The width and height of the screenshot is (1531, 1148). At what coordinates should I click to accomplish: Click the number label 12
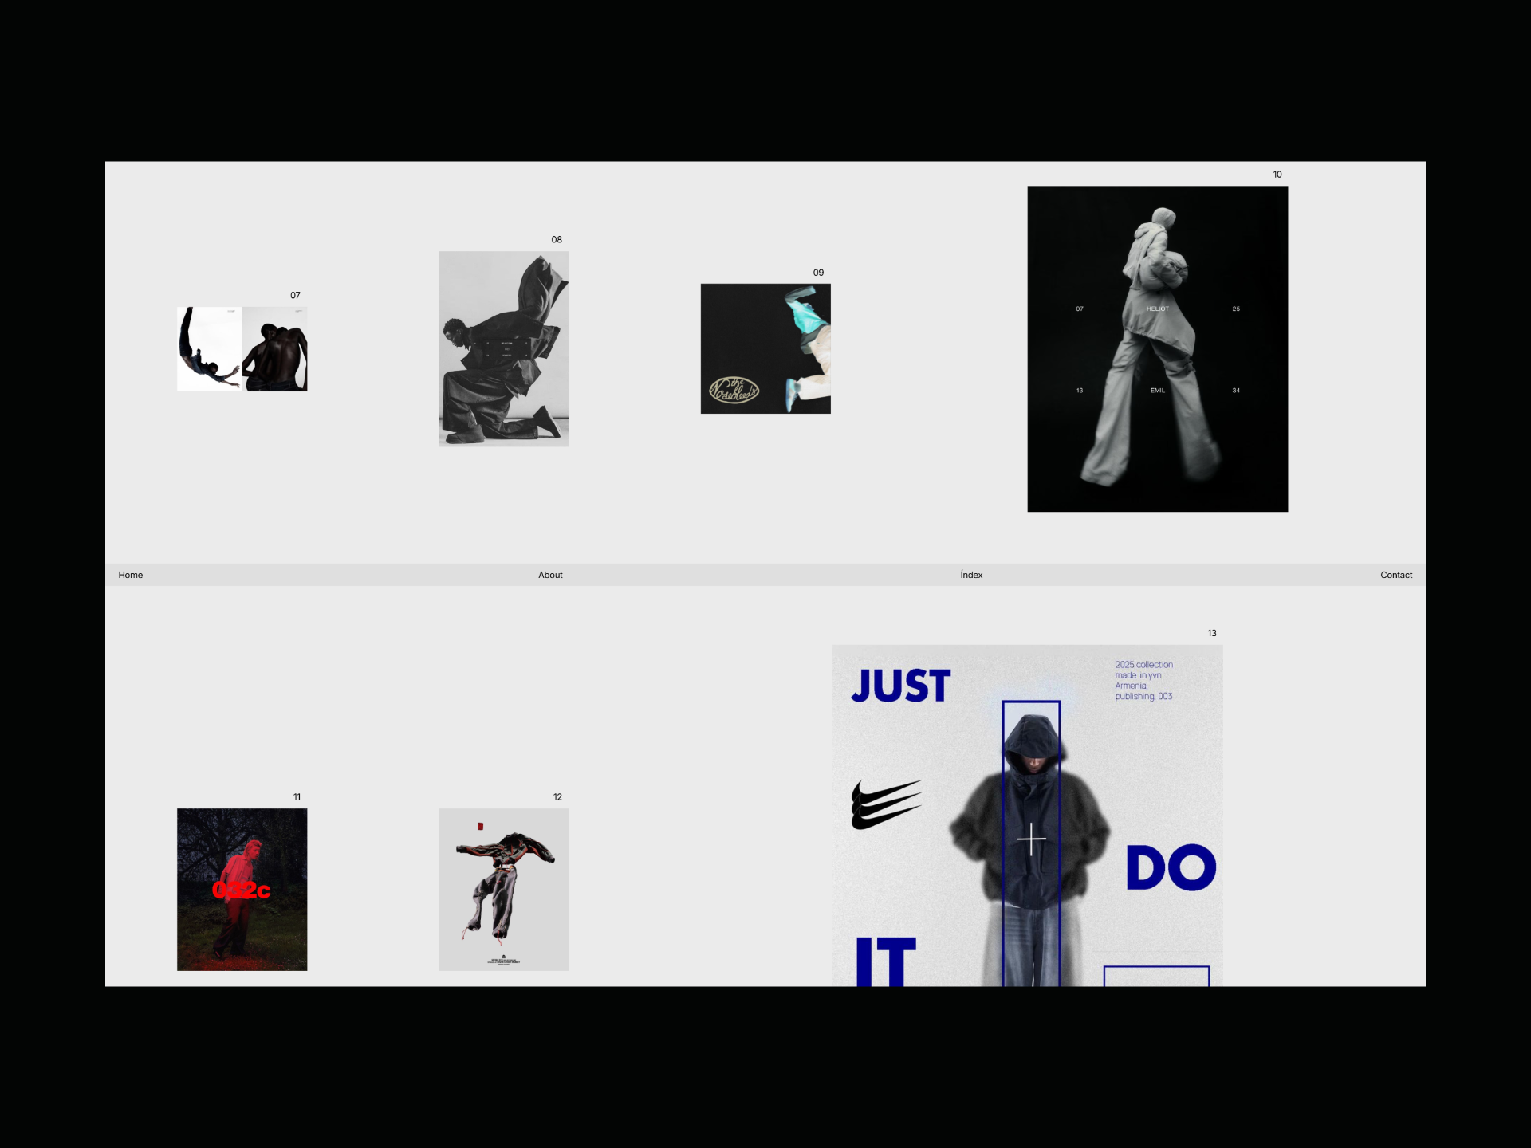557,797
